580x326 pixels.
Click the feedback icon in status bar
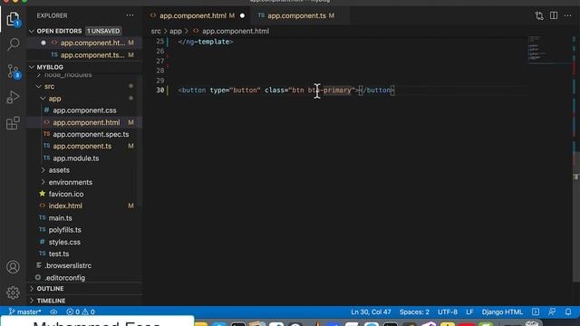click(x=552, y=312)
